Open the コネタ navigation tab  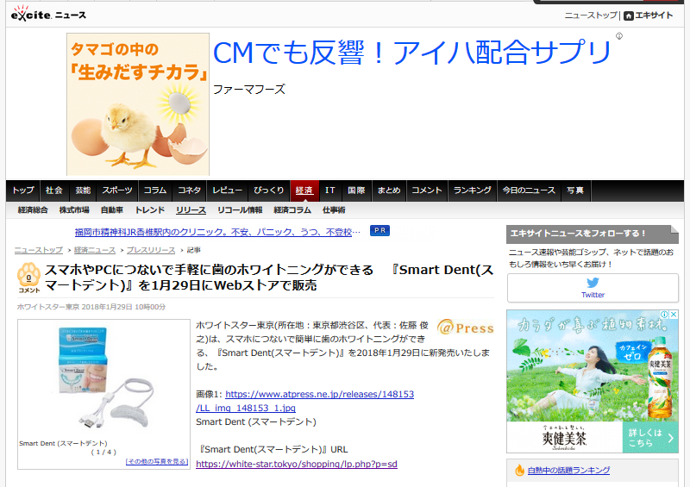coord(189,190)
